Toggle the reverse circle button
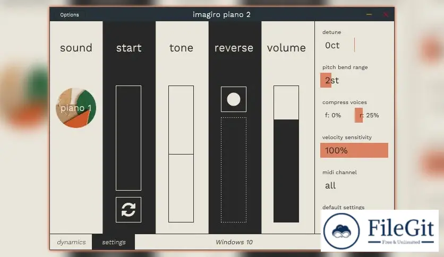 (x=234, y=99)
